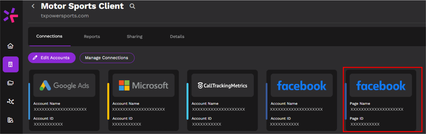Click the app logo in the top-left corner
This screenshot has height=134, width=426.
[x=11, y=15]
